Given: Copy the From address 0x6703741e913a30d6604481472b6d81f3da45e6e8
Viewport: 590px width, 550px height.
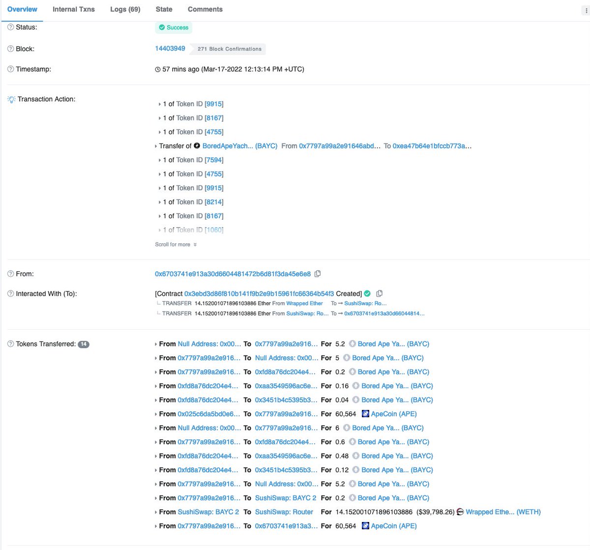Looking at the screenshot, I should [318, 274].
